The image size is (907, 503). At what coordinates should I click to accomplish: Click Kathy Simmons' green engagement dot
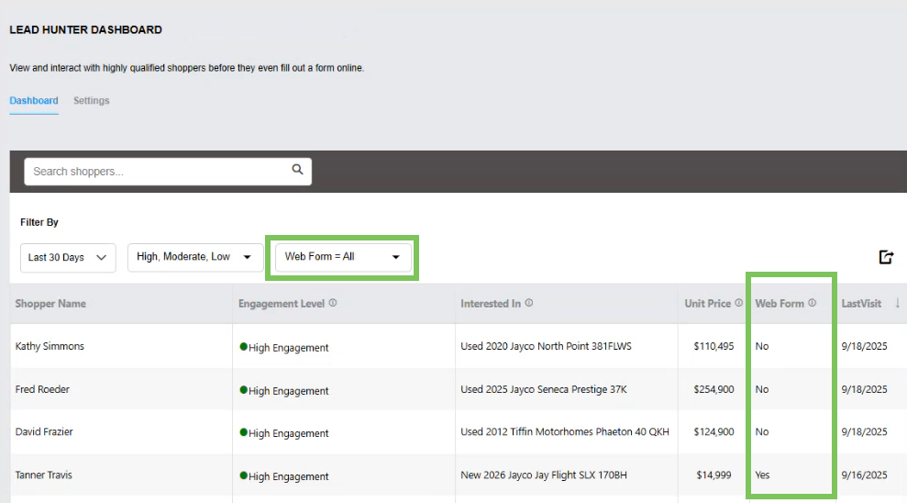click(244, 347)
